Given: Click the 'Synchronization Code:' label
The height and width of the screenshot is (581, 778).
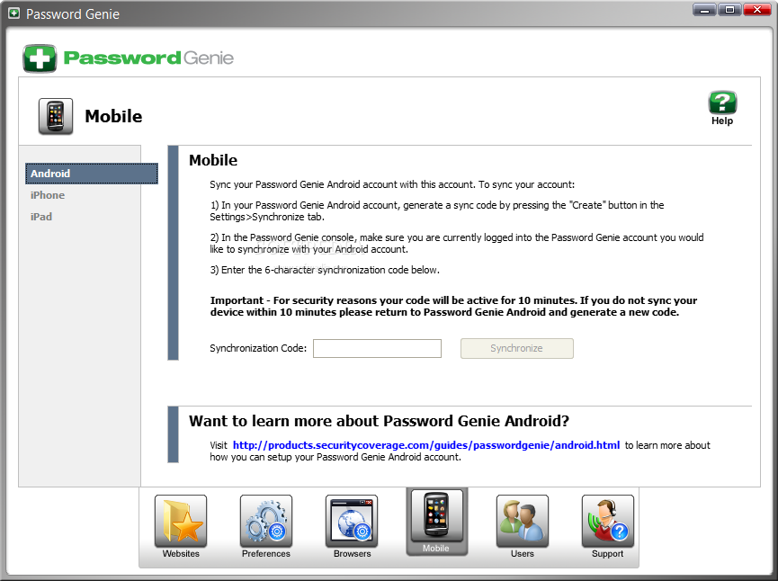Looking at the screenshot, I should [x=258, y=348].
